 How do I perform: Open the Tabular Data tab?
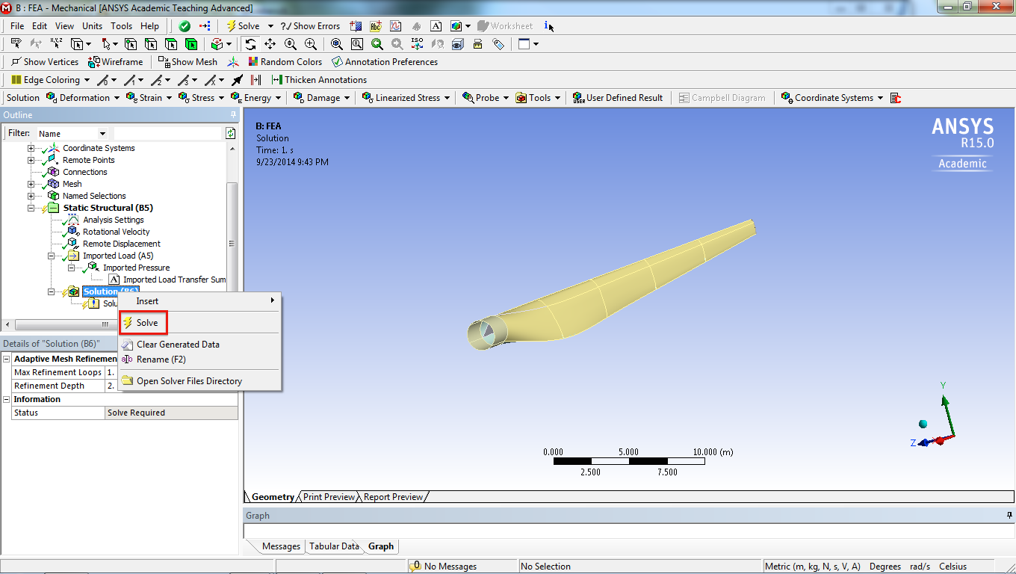coord(334,546)
